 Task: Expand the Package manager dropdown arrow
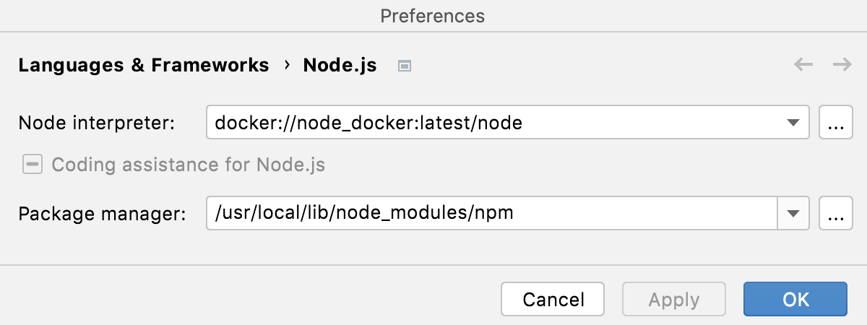[x=793, y=214]
